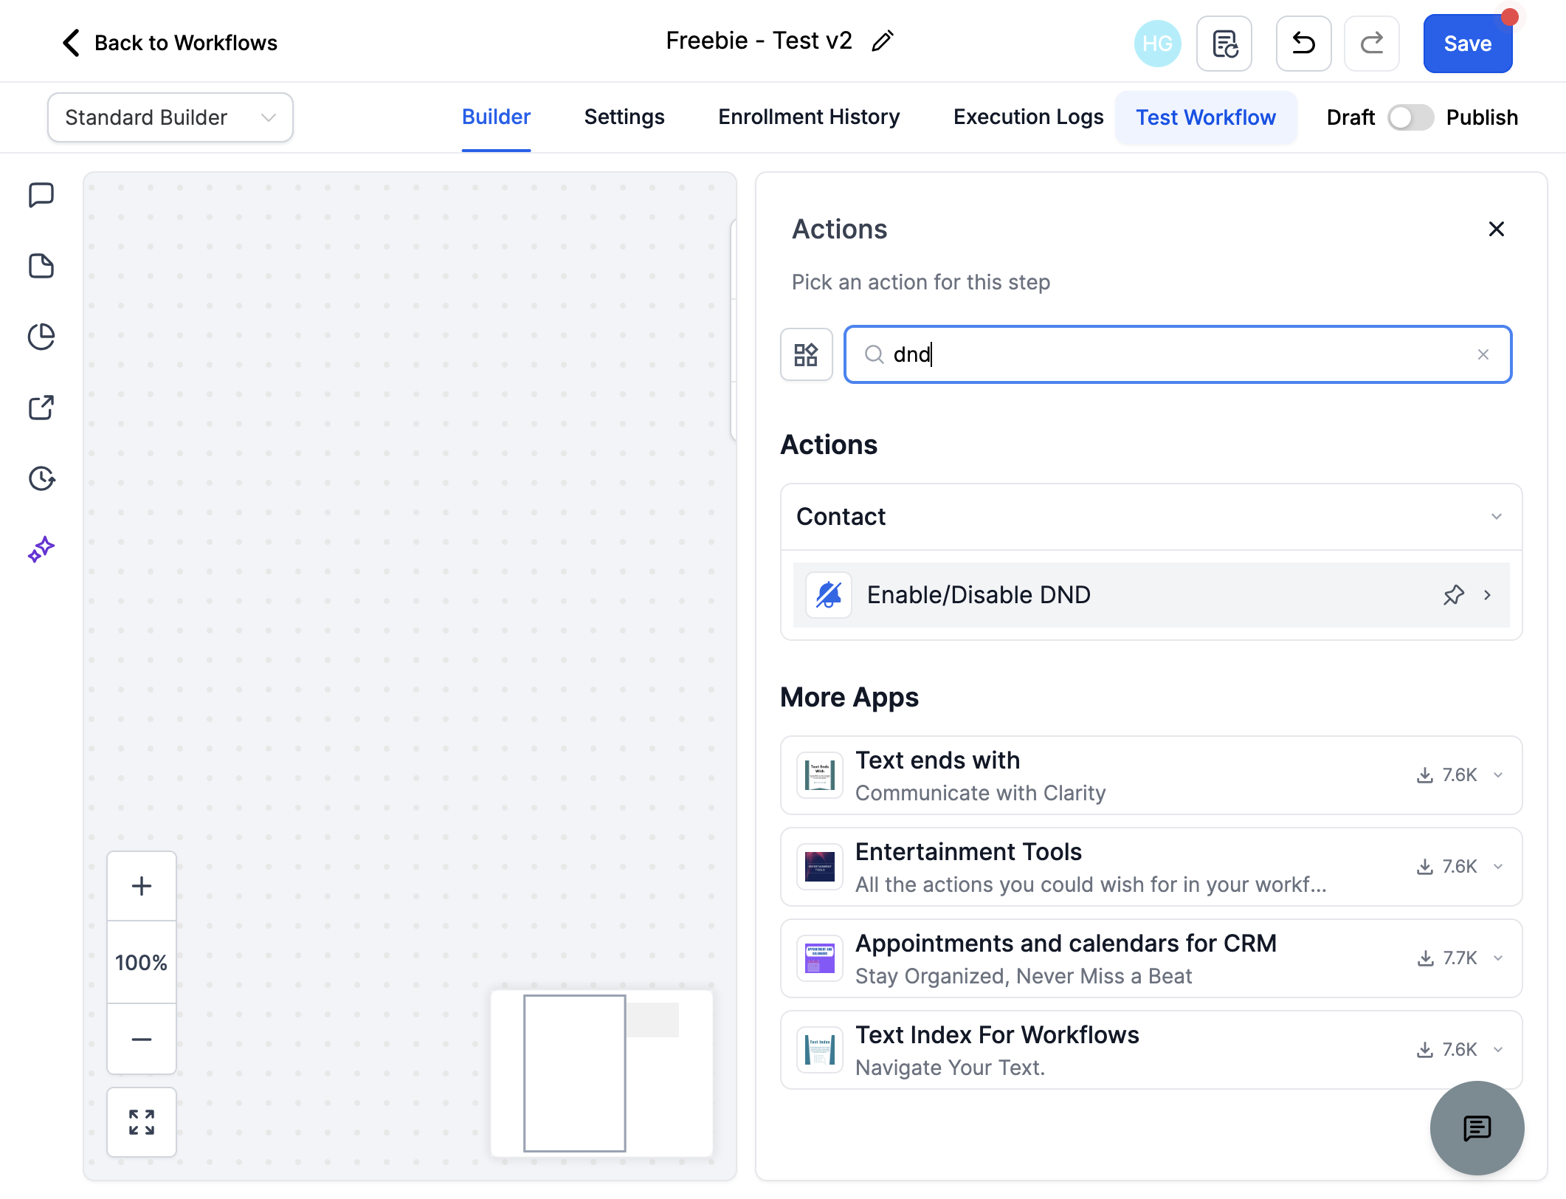This screenshot has width=1566, height=1199.
Task: Select the Enable/Disable DND action
Action: [x=1151, y=595]
